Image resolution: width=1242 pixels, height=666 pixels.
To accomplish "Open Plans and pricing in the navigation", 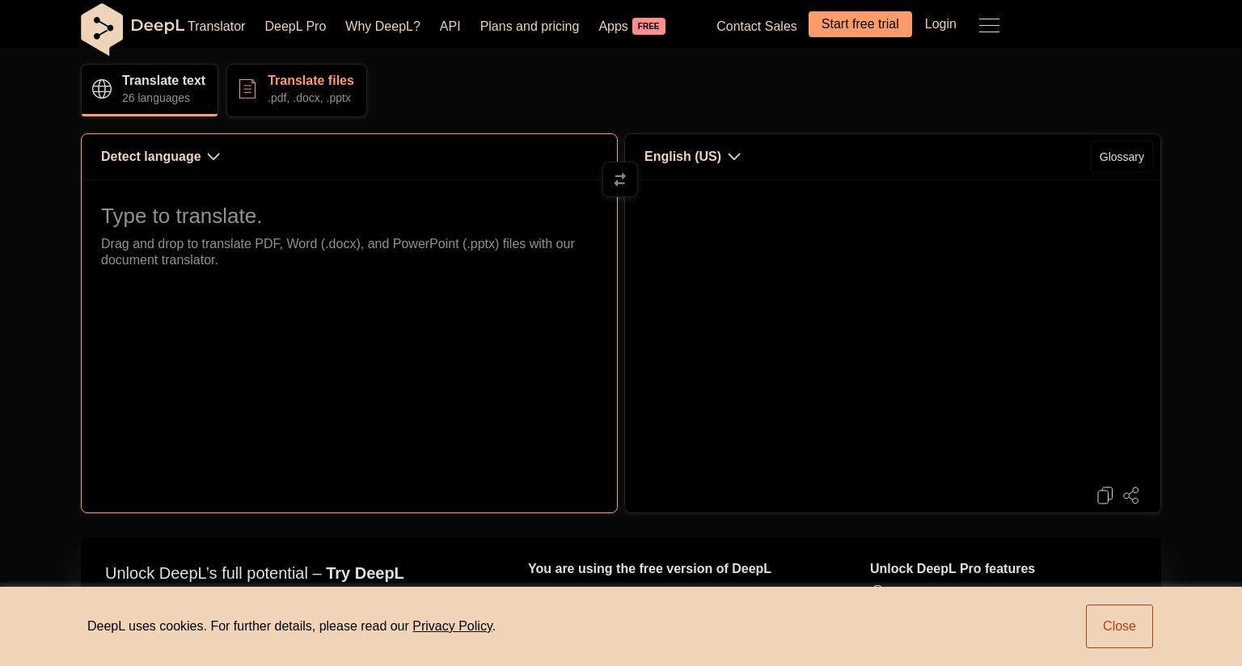I will click(530, 27).
